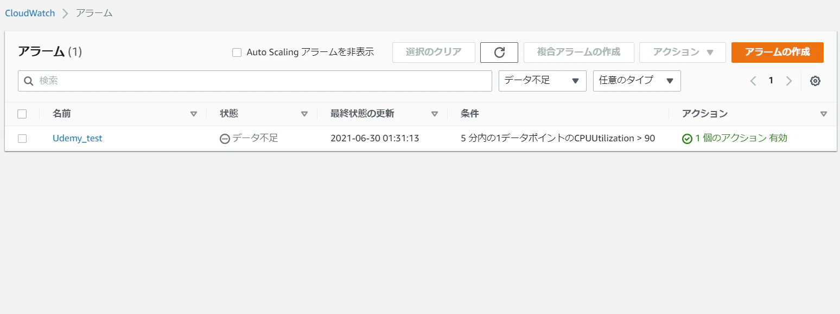Click the 1 個のアクション 有効 text
Image resolution: width=840 pixels, height=314 pixels.
pyautogui.click(x=741, y=138)
